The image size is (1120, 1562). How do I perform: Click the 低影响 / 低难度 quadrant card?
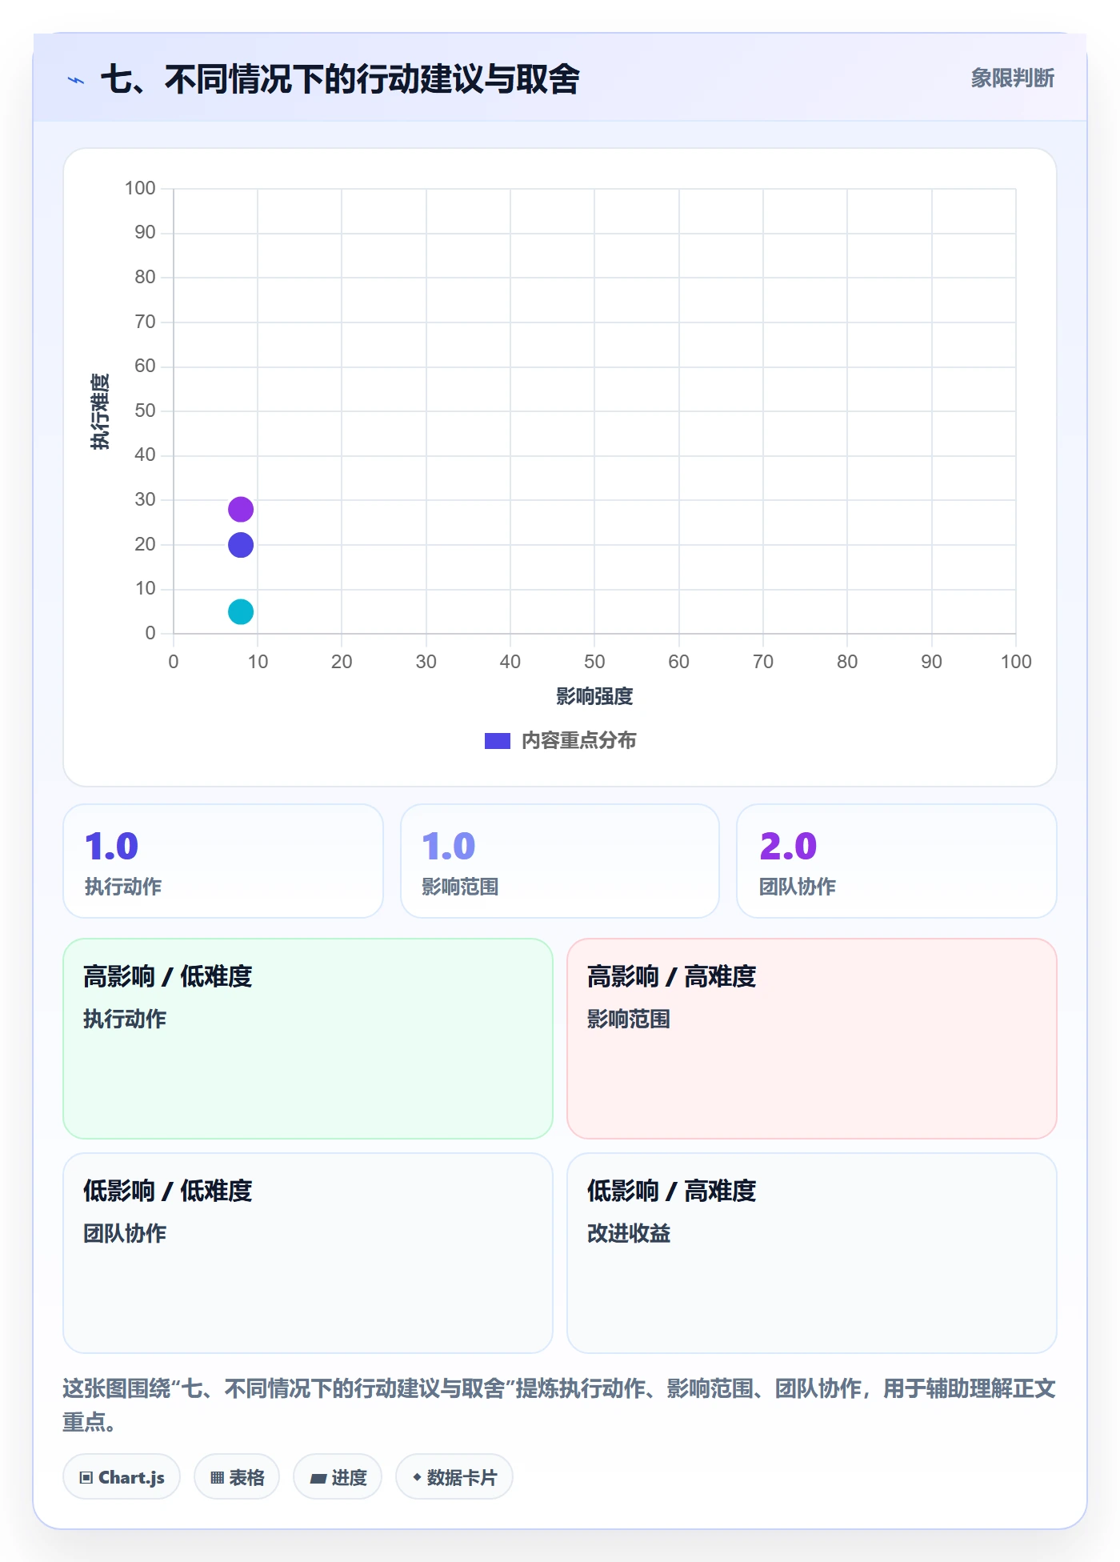click(308, 1253)
